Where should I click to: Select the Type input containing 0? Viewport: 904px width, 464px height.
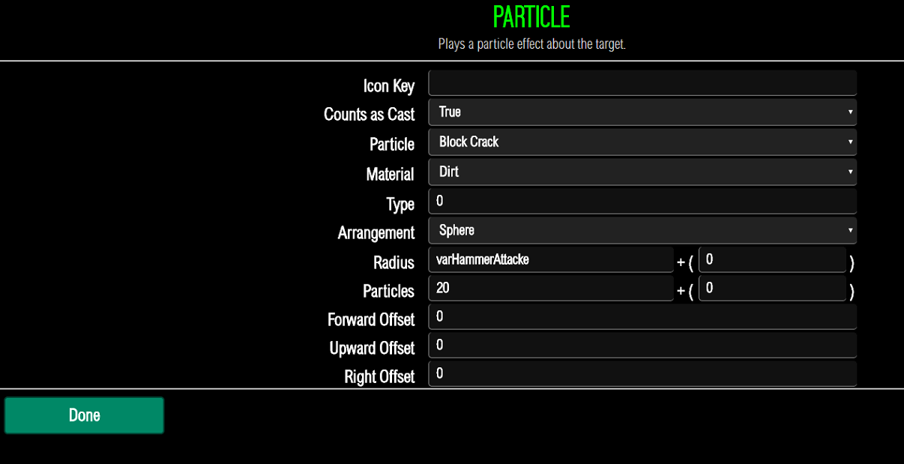[x=642, y=200]
